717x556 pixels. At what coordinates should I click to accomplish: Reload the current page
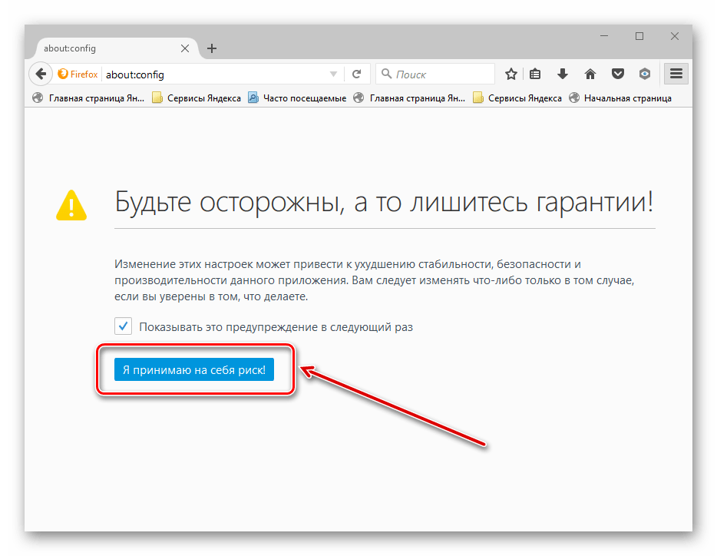(357, 74)
